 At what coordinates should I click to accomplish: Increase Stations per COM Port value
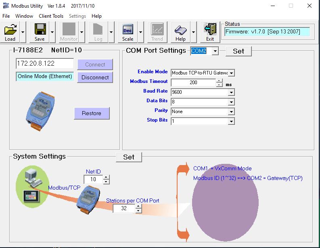(138, 206)
